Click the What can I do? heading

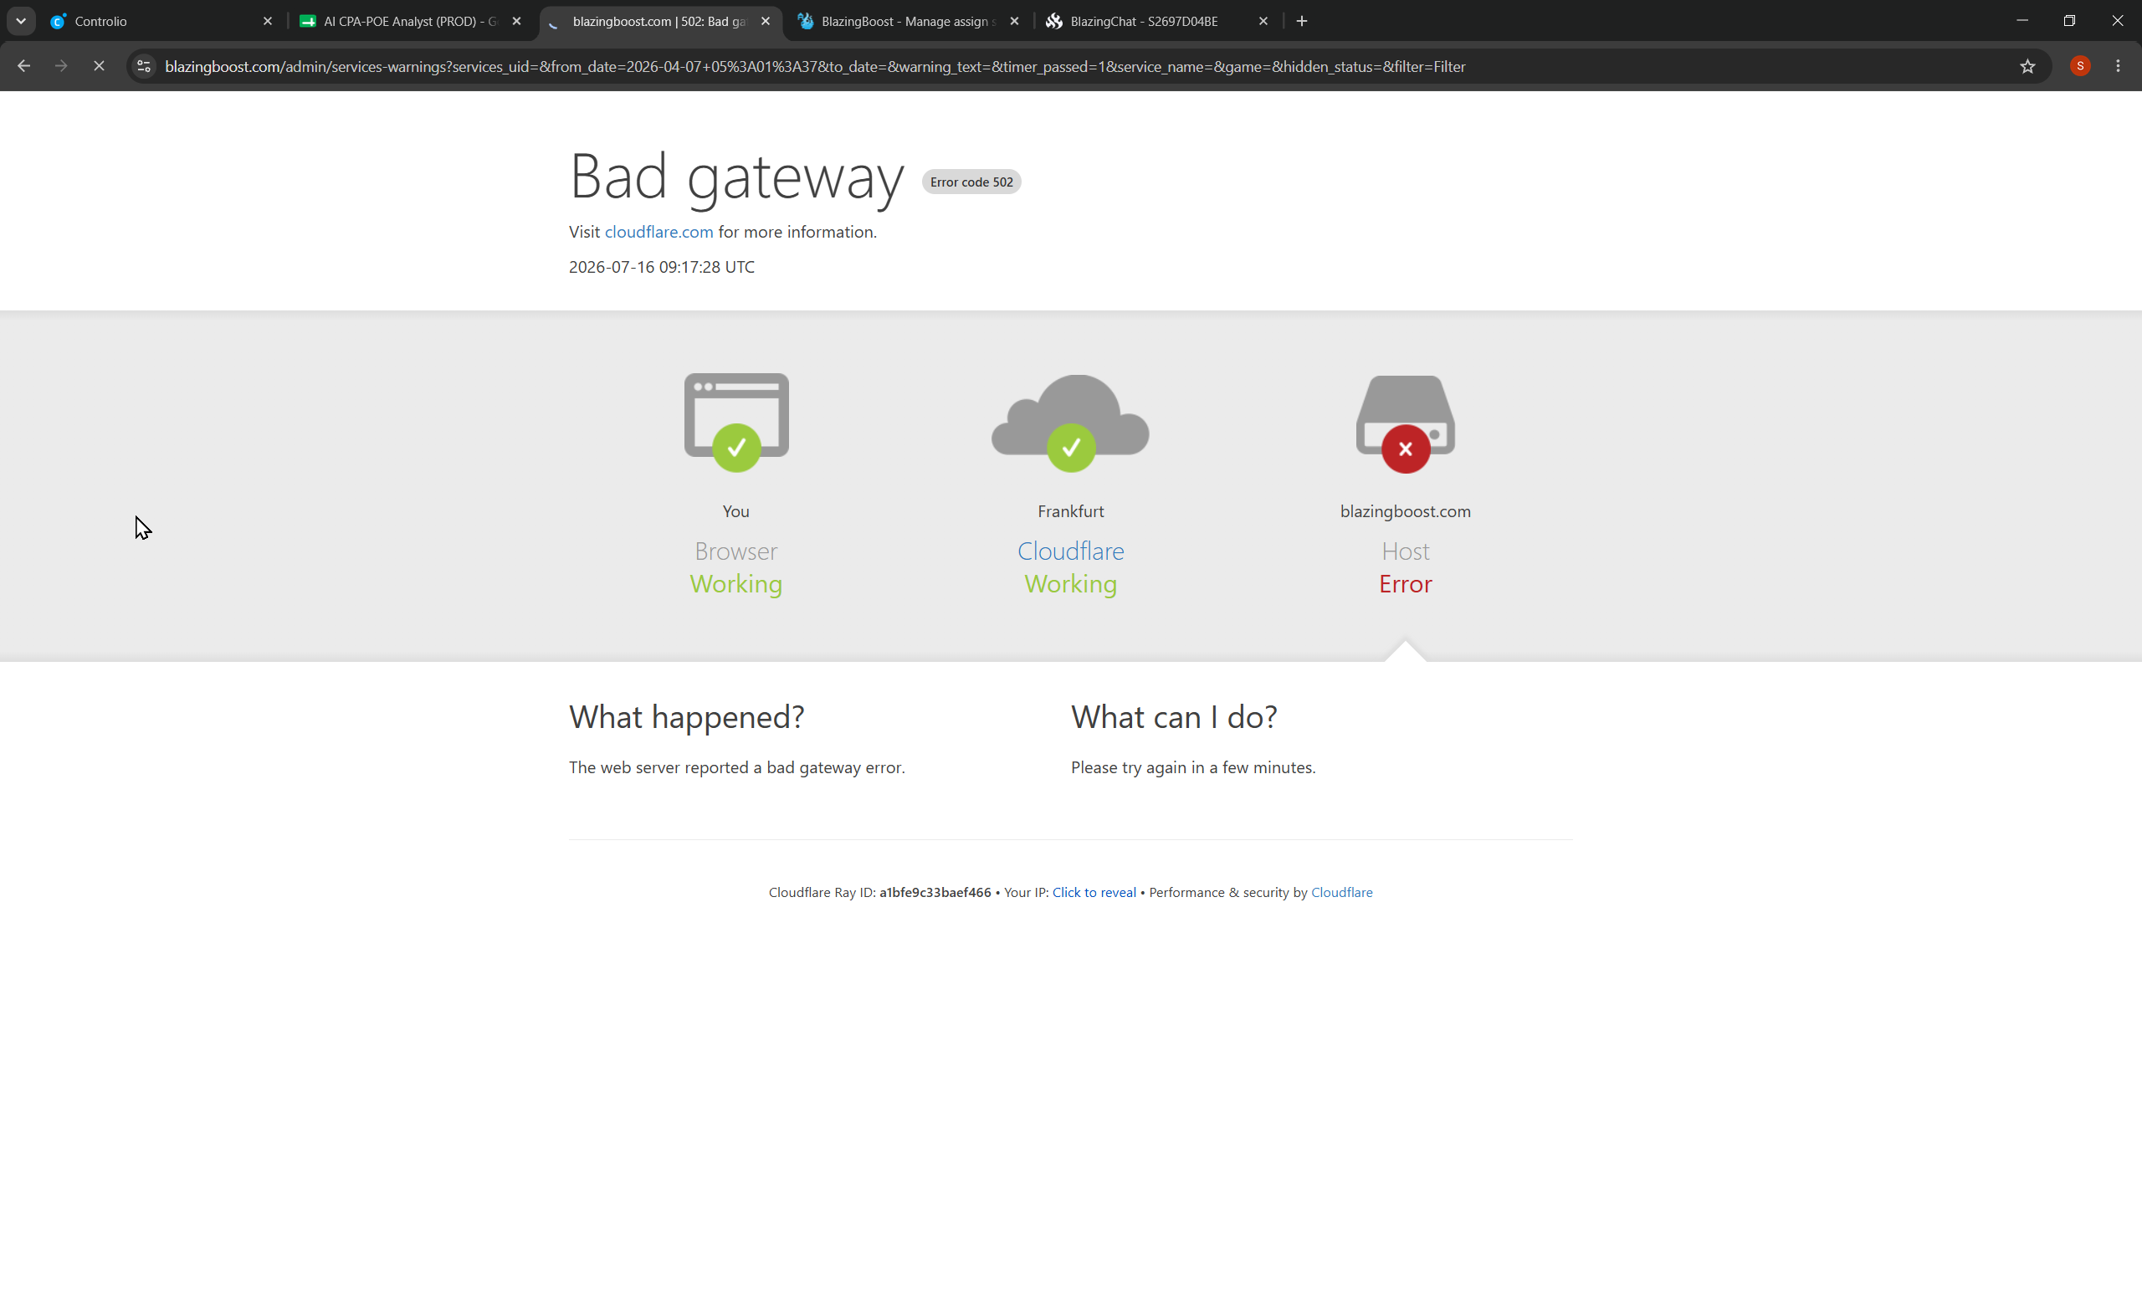click(1175, 717)
